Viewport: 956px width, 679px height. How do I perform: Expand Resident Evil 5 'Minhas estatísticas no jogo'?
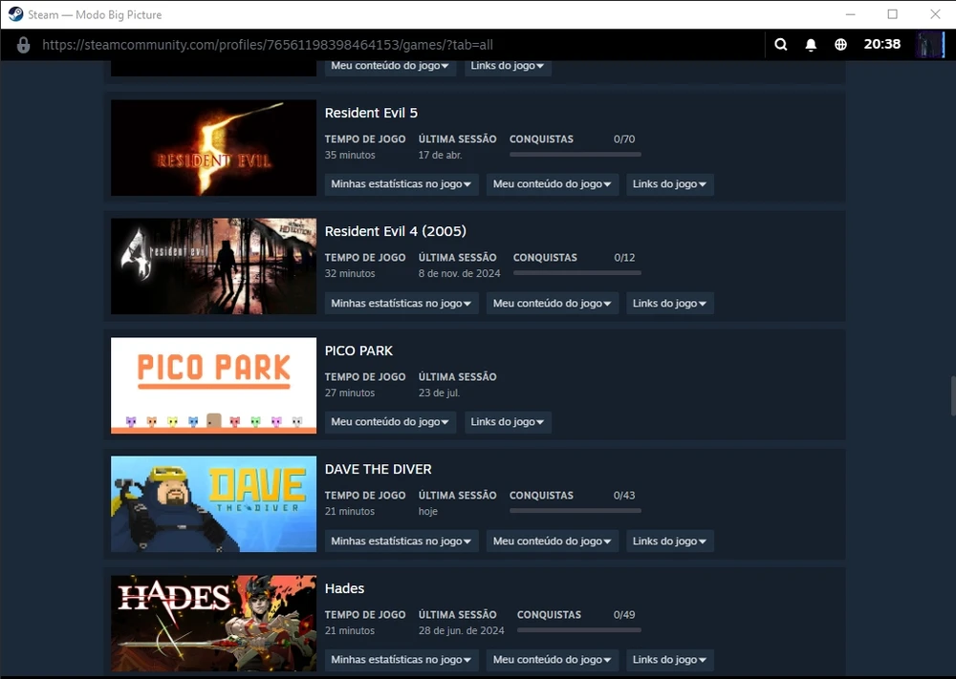click(402, 184)
